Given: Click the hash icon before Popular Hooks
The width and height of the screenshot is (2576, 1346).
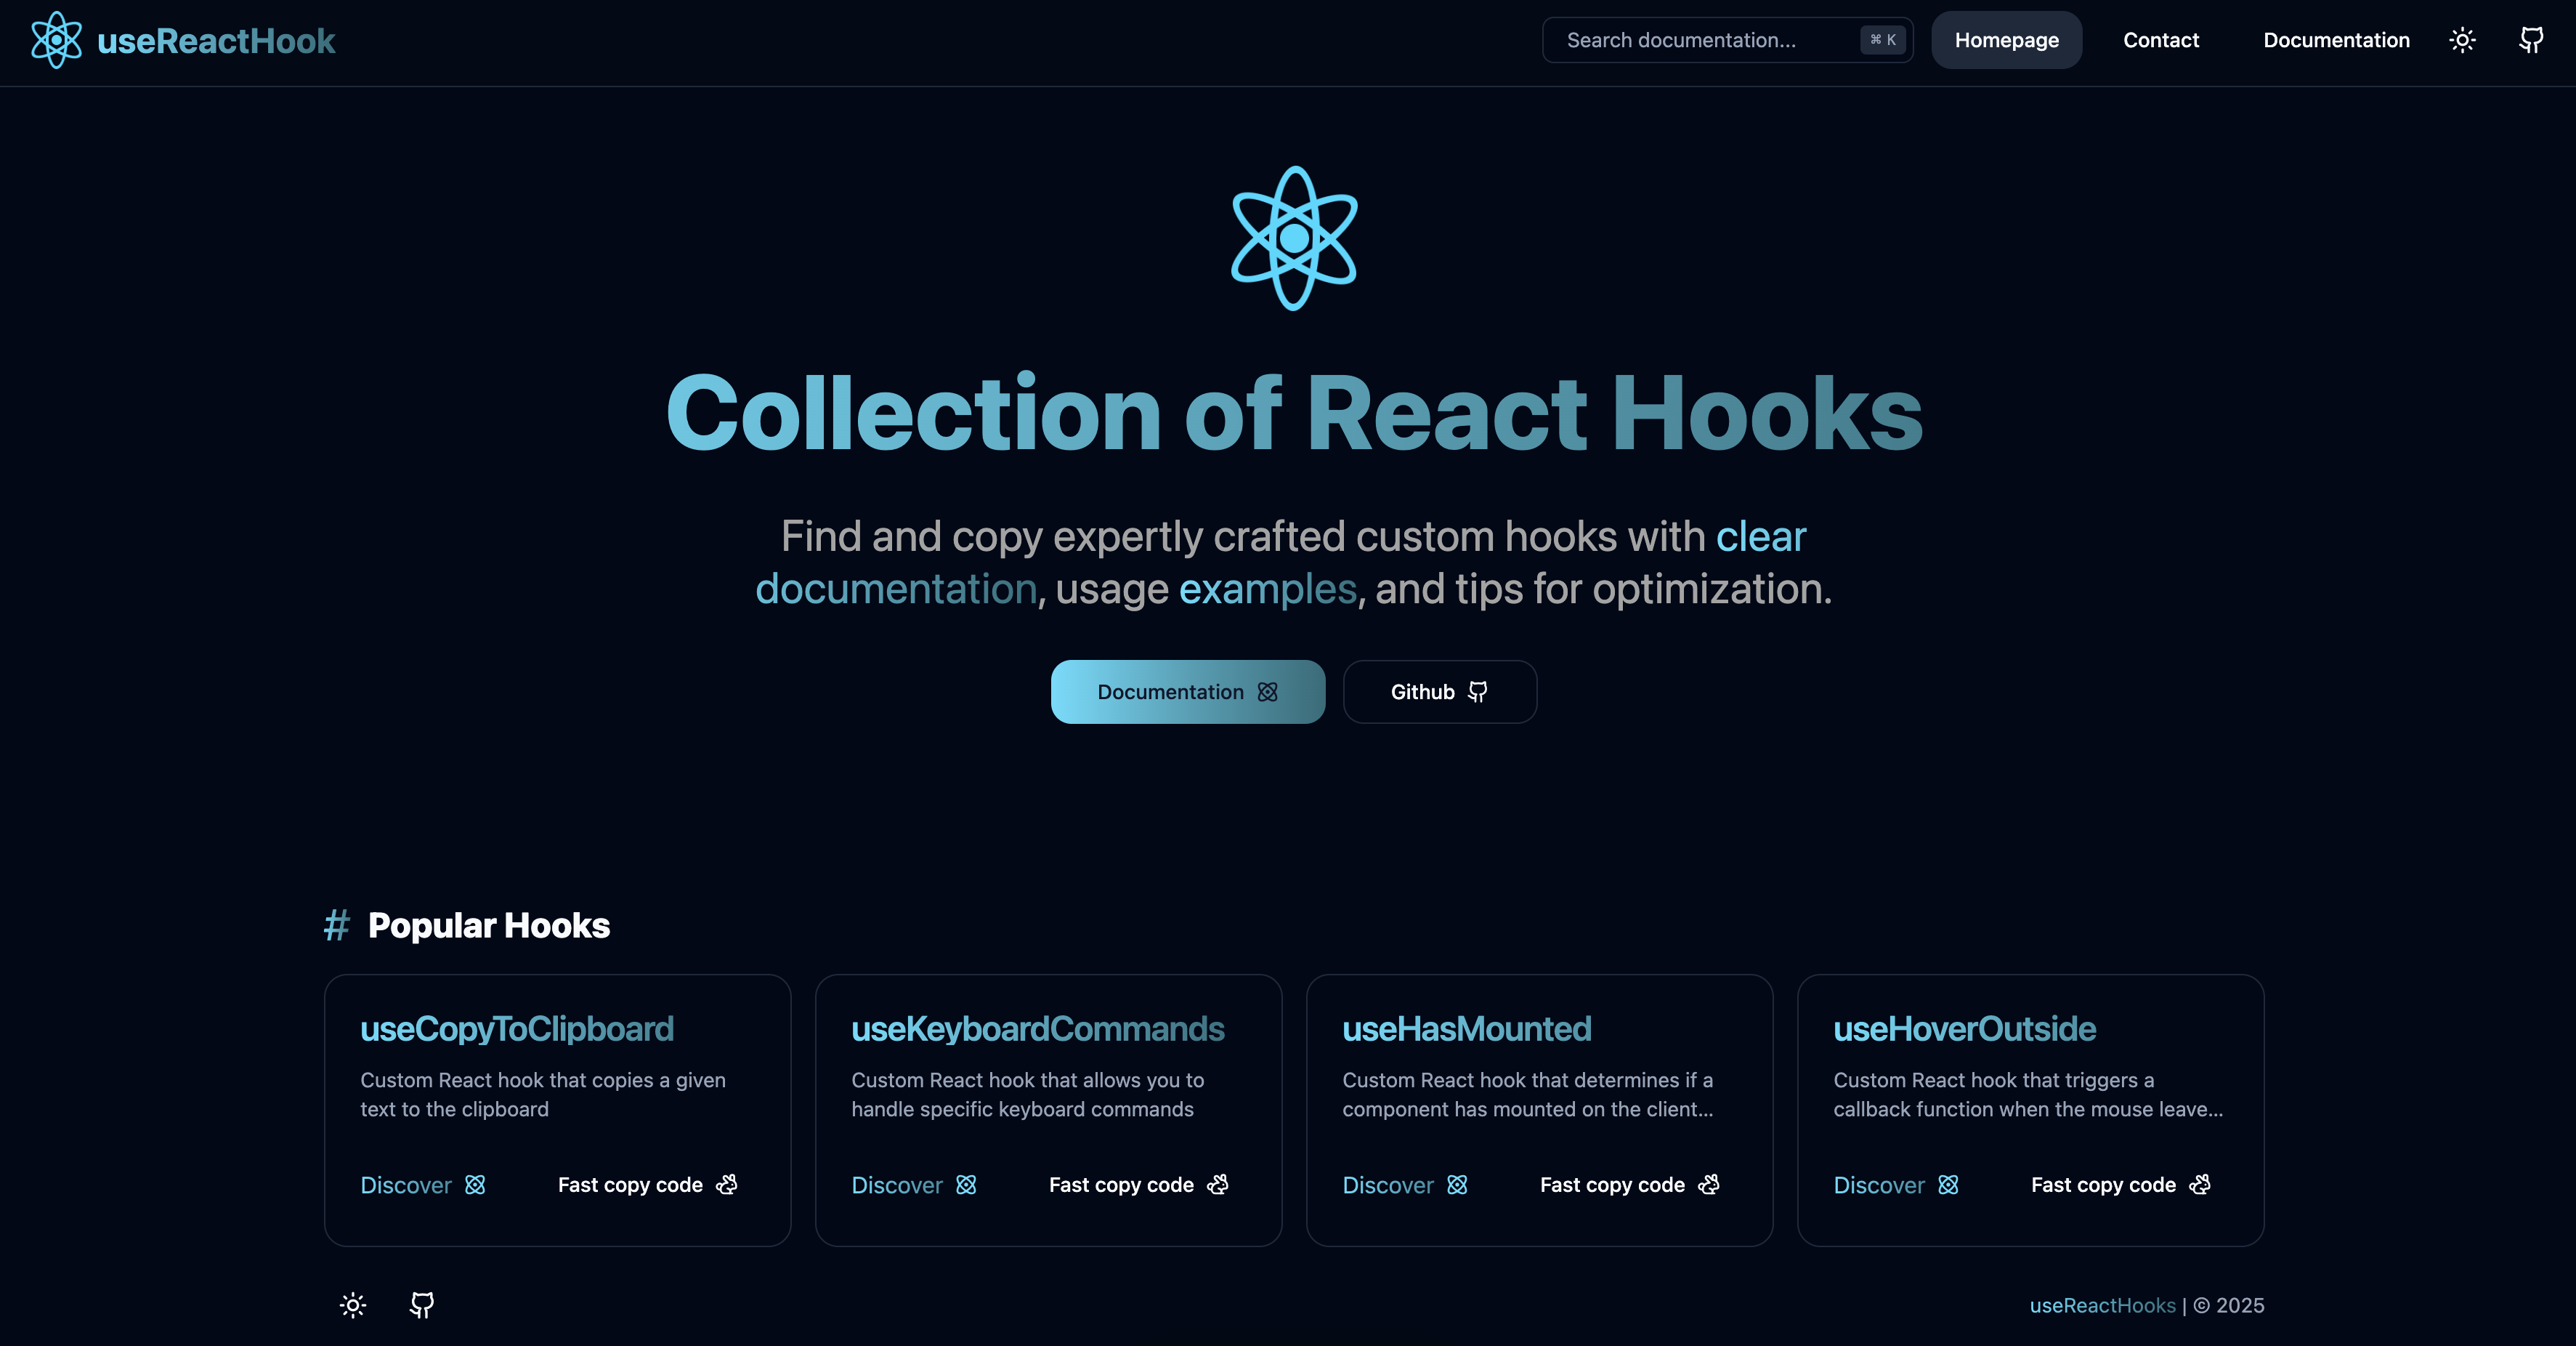Looking at the screenshot, I should [336, 924].
